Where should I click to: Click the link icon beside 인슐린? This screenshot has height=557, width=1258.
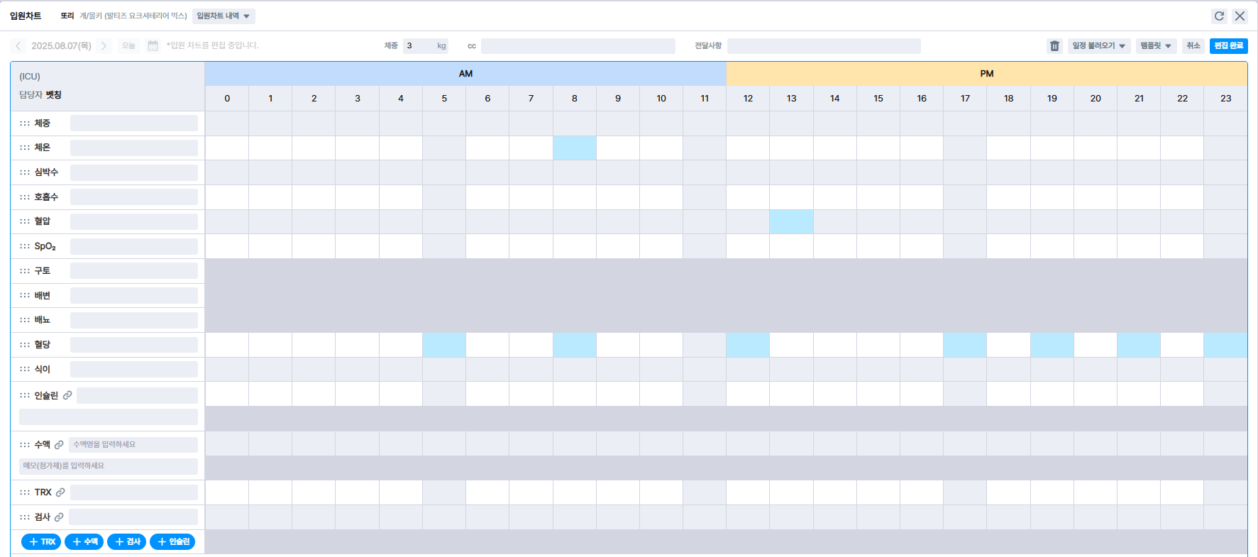pos(67,395)
